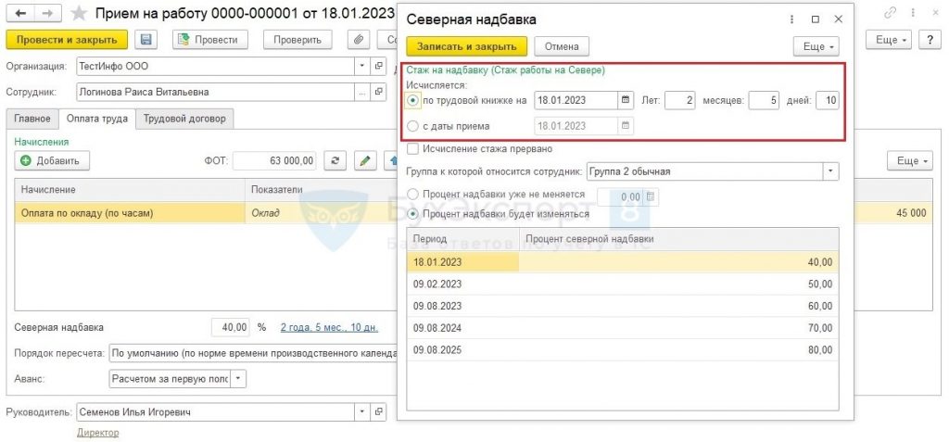Image resolution: width=949 pixels, height=442 pixels.
Task: Open calculator icon of percent field
Action: pos(651,196)
